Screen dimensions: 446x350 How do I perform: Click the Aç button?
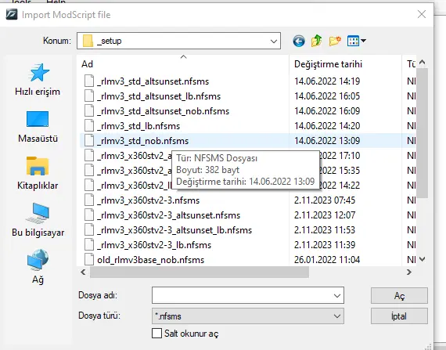click(399, 296)
